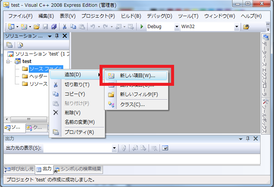Screen dimensions: 274x187
Task: Open Solution Explorer window position dropdown arrow
Action: (x=50, y=36)
